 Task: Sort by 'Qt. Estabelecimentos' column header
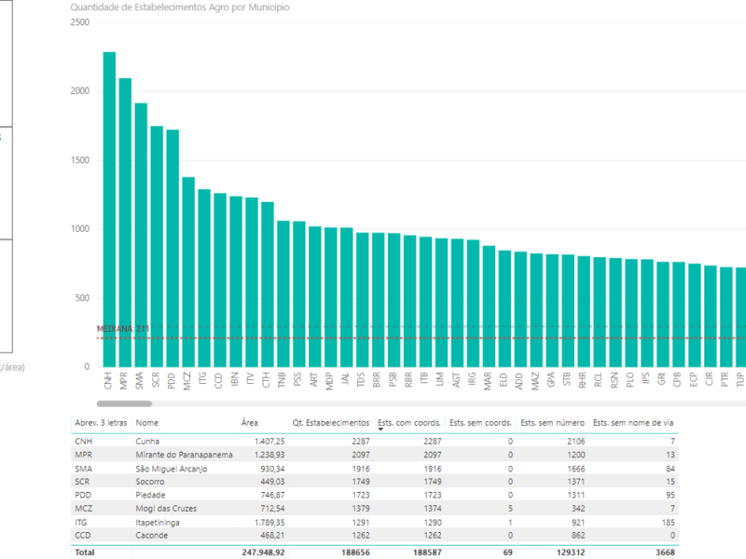pos(331,423)
